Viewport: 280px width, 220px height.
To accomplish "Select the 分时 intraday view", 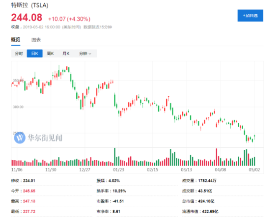I will [19, 54].
